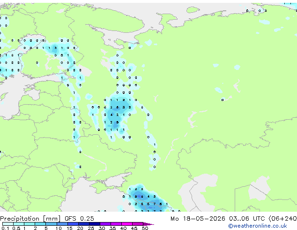
Task: Click the 'Mo' weekday label
Action: (x=175, y=219)
